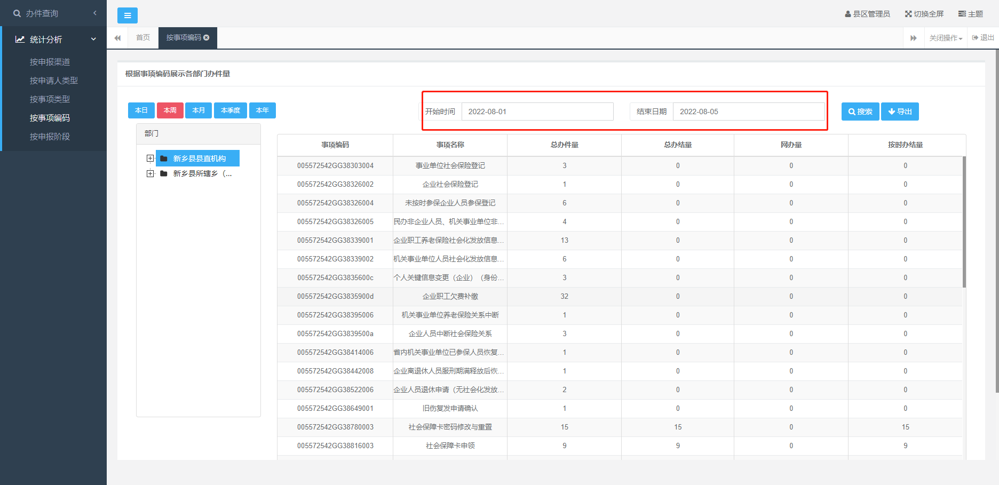999x485 pixels.
Task: Click the 开始时间 date input field
Action: (x=537, y=112)
